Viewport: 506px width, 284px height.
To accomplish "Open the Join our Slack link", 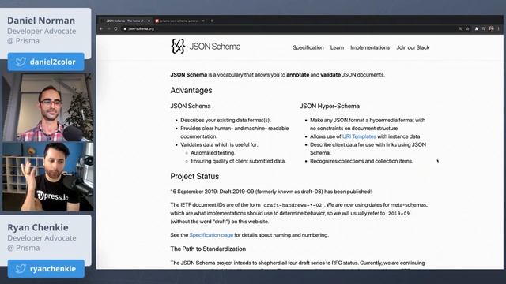I will tap(413, 47).
